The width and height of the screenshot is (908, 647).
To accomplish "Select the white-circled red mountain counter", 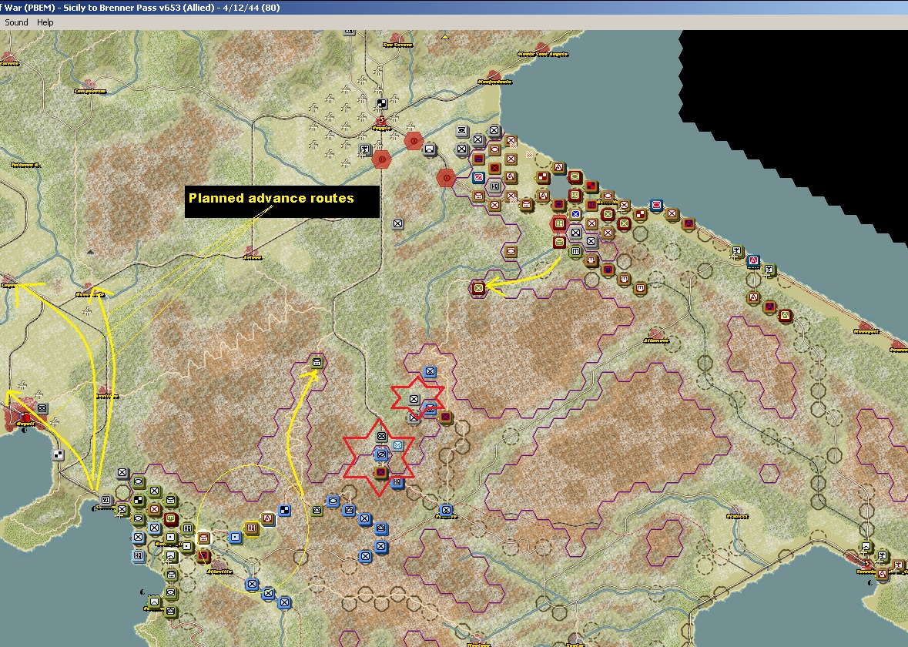I will pyautogui.click(x=268, y=518).
